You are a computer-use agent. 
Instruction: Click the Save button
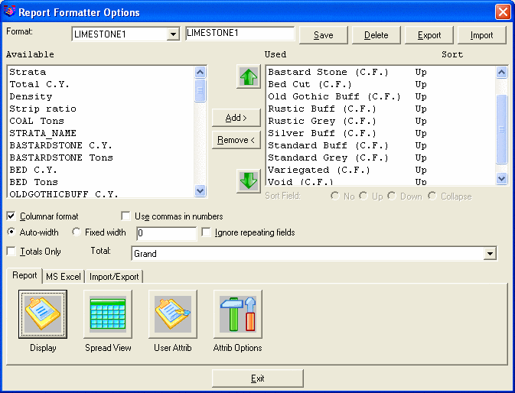point(323,35)
